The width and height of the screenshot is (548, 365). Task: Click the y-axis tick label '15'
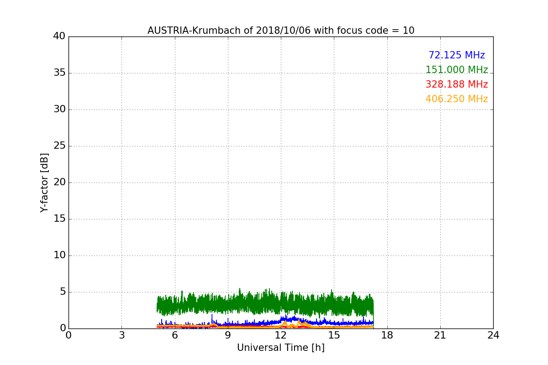pyautogui.click(x=59, y=219)
